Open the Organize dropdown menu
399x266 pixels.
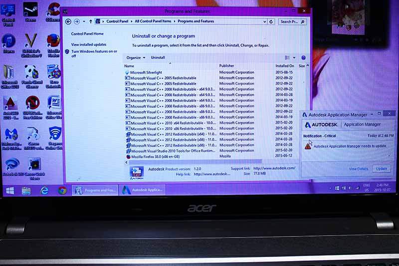pos(136,58)
